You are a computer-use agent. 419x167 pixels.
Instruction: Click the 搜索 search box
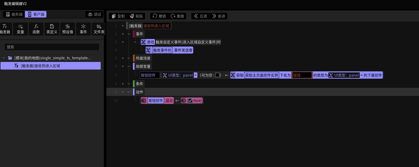(x=52, y=47)
